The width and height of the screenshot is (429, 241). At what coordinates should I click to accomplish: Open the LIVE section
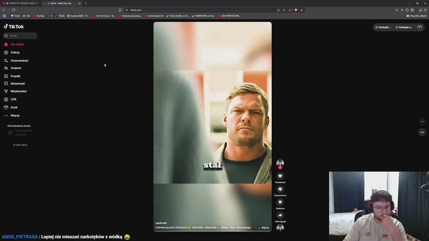10,99
